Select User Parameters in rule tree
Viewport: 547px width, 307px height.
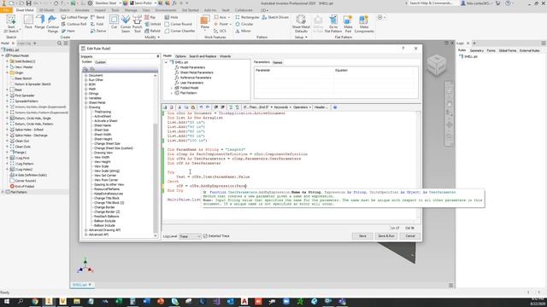(191, 83)
